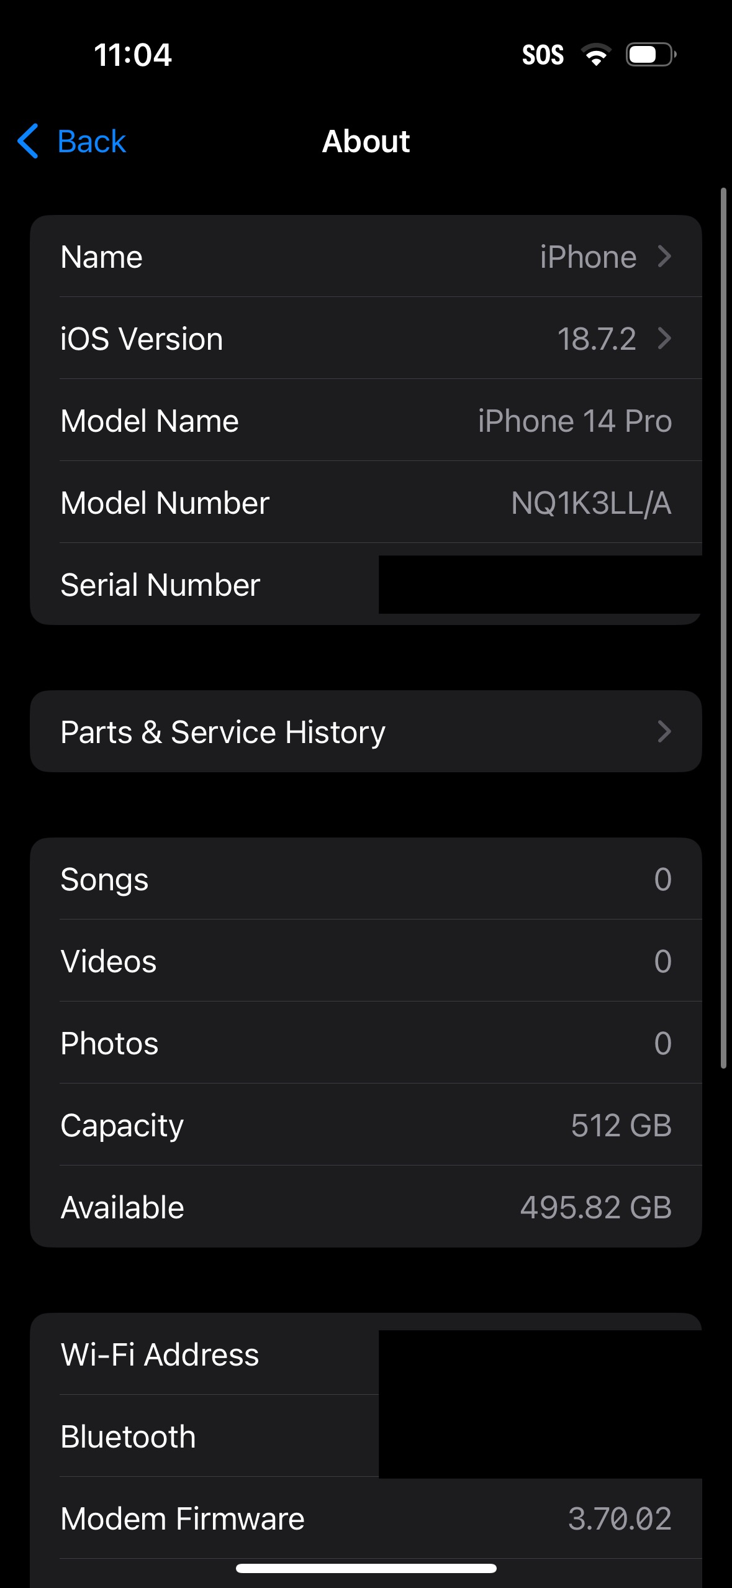Tap the Available 495.82 GB row
The image size is (732, 1588).
(366, 1207)
